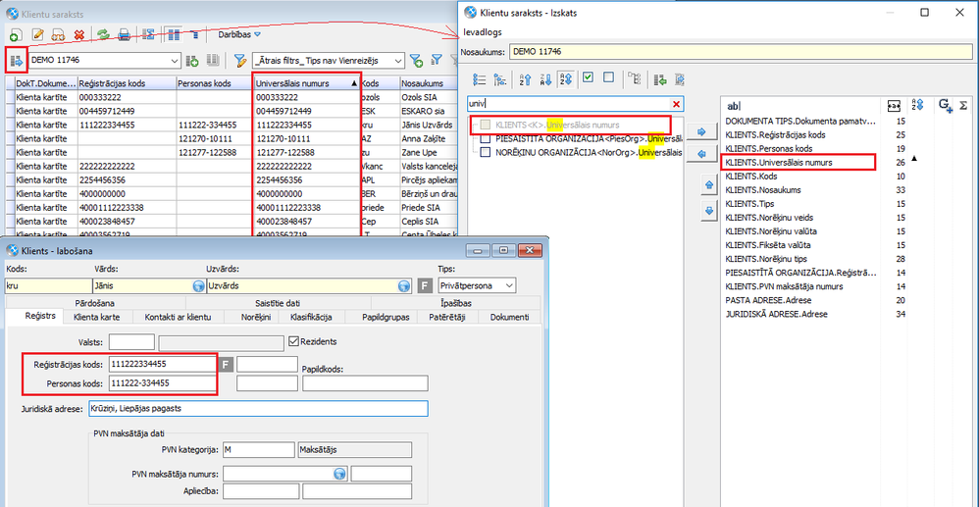This screenshot has width=979, height=507.
Task: Clear the 'univ' search with red X
Action: 676,104
